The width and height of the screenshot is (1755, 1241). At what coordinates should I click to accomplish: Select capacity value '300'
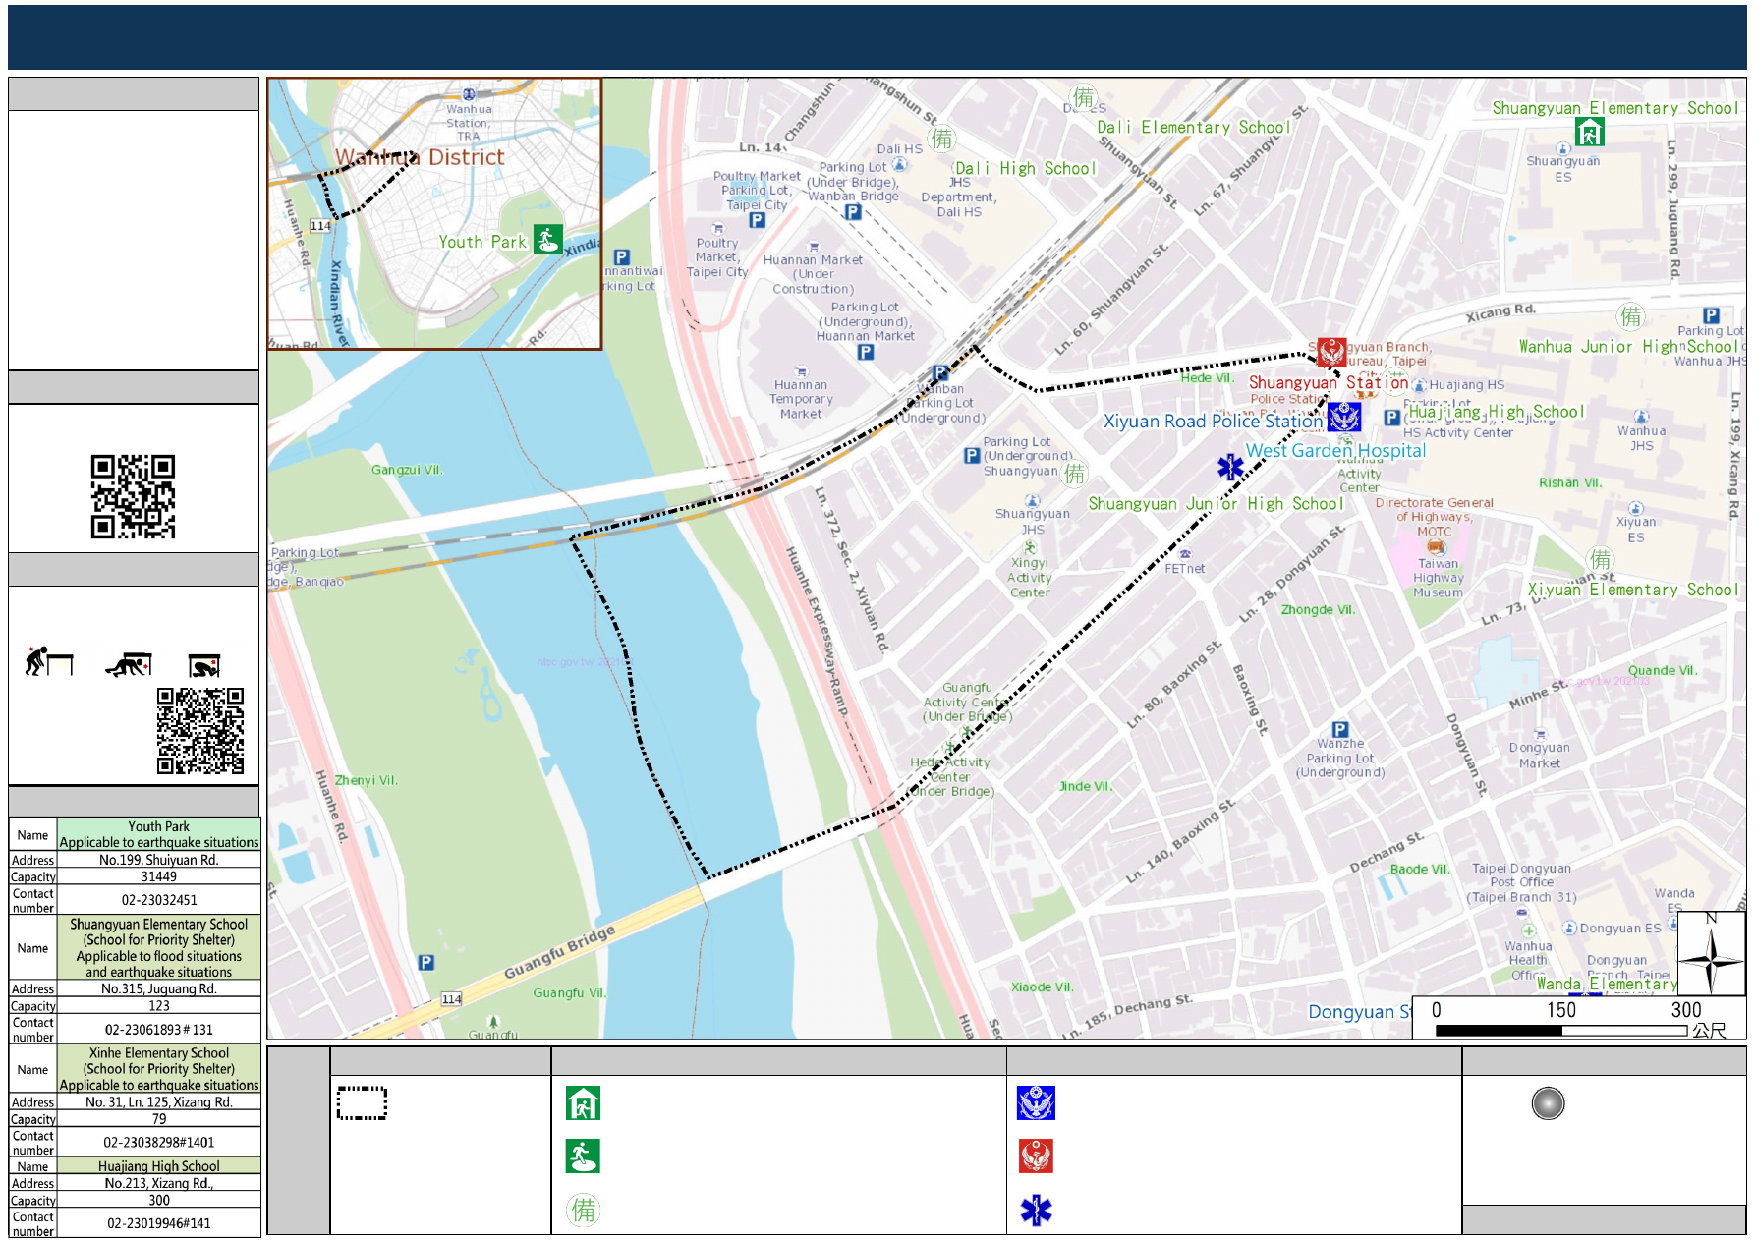click(159, 1200)
